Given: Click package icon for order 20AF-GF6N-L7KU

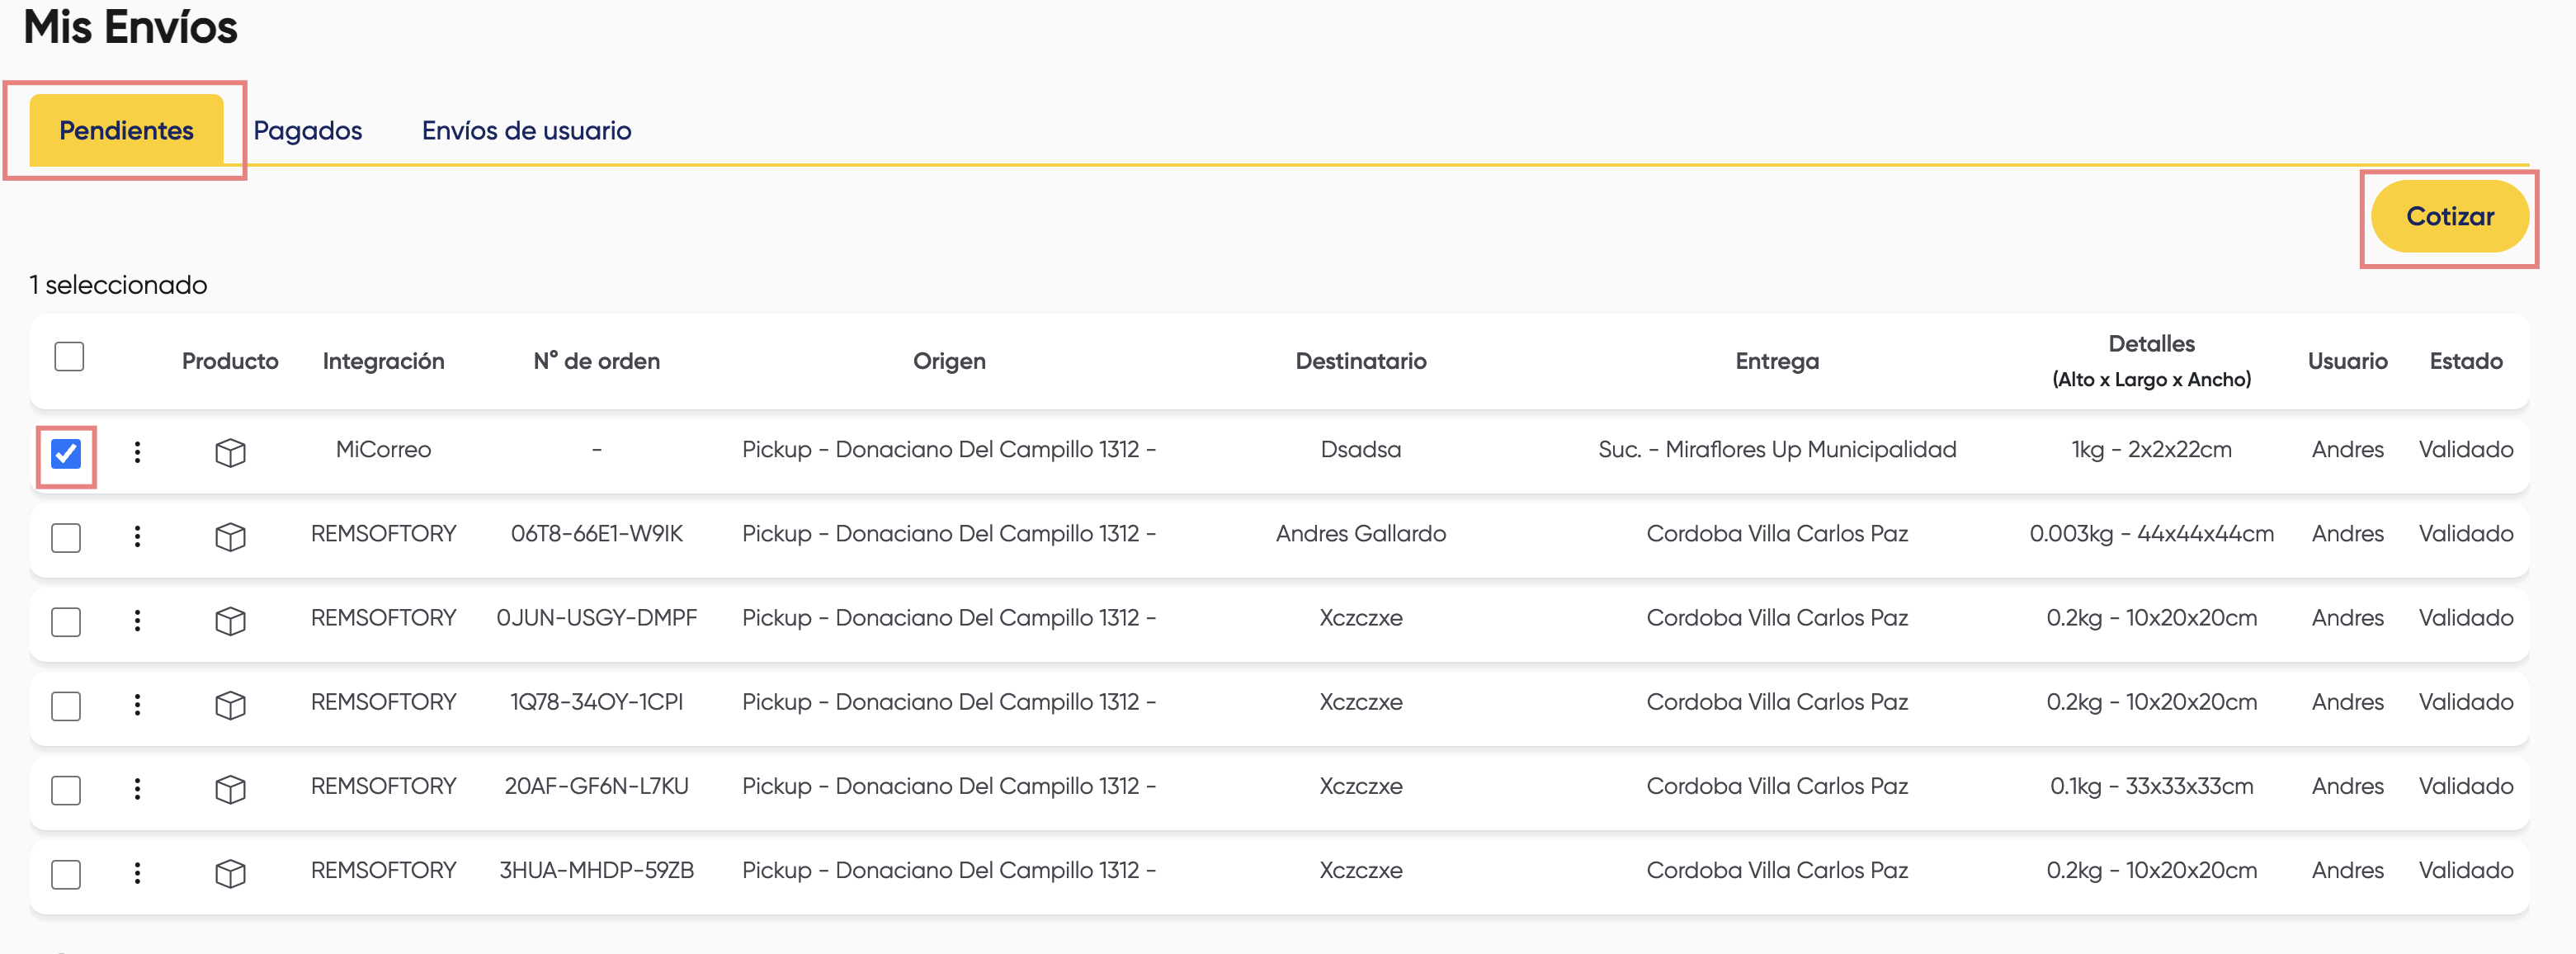Looking at the screenshot, I should click(x=230, y=789).
